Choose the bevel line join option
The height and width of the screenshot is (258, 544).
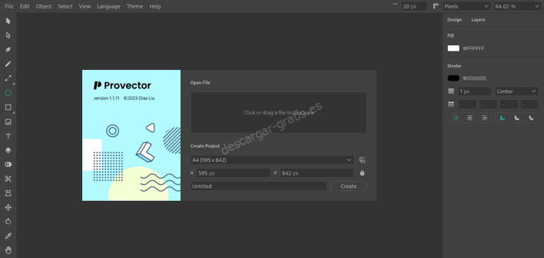[531, 118]
